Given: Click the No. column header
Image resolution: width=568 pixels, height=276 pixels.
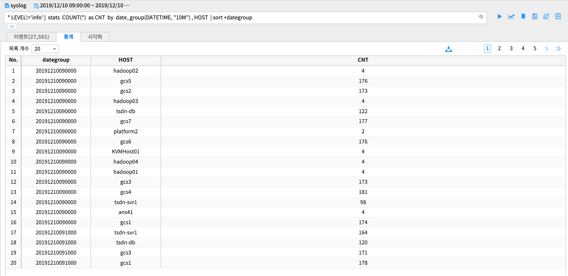Looking at the screenshot, I should (13, 60).
